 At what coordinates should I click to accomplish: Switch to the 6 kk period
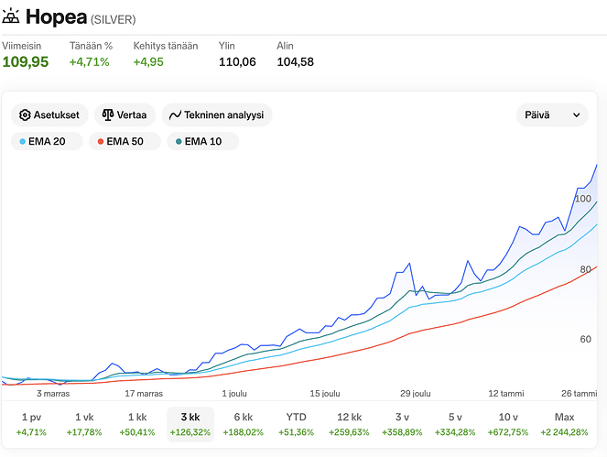click(244, 424)
